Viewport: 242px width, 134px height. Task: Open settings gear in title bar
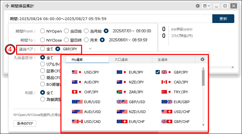point(198,6)
